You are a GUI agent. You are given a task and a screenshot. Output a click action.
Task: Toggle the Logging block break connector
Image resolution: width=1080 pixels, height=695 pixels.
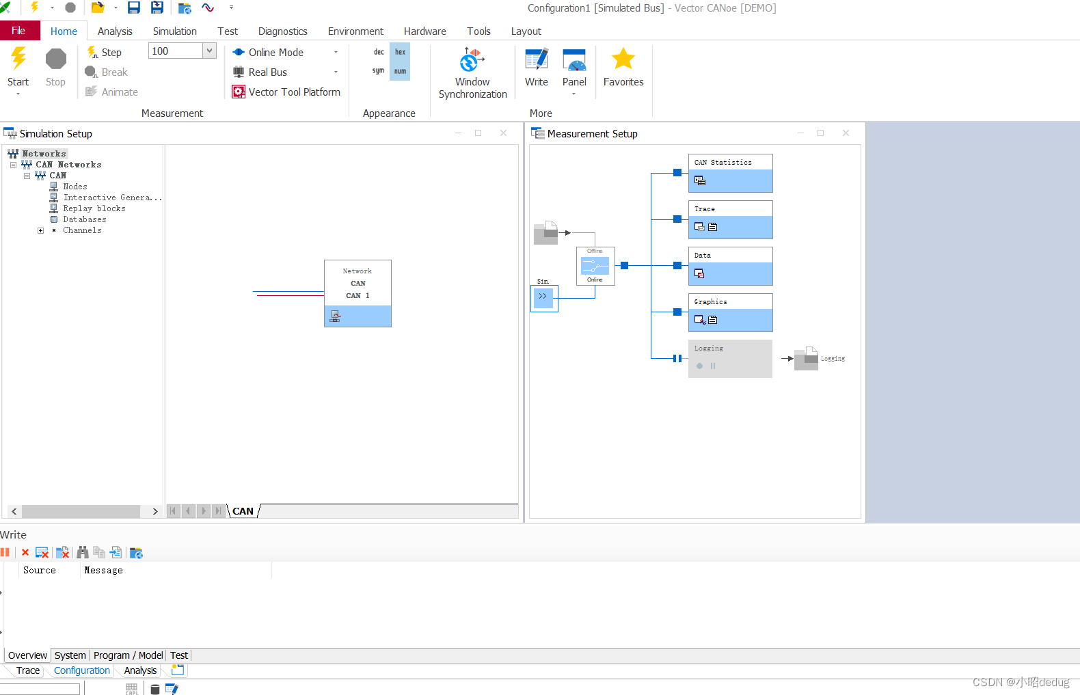[677, 358]
